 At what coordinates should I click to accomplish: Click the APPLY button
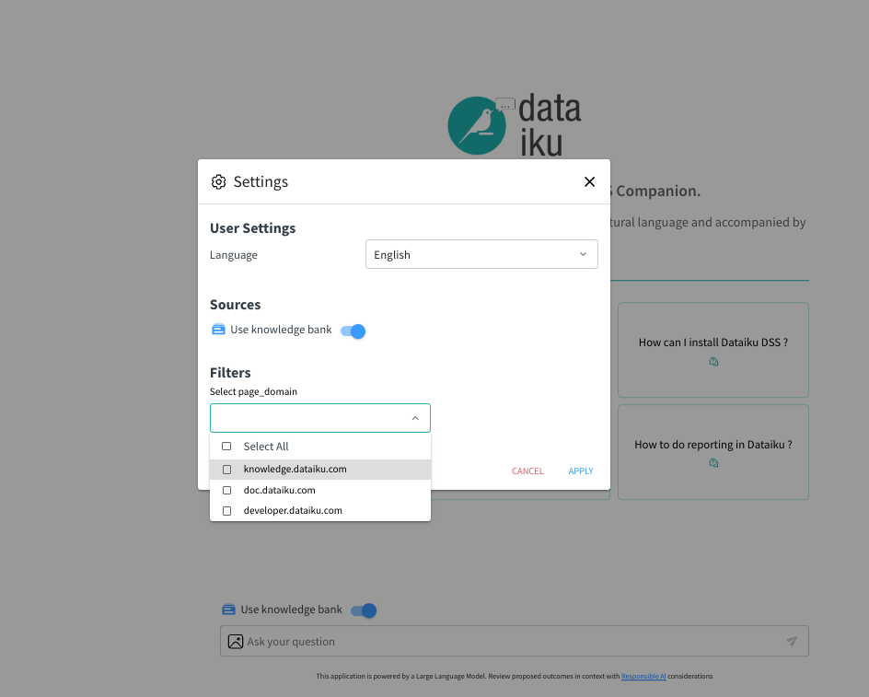(x=581, y=470)
